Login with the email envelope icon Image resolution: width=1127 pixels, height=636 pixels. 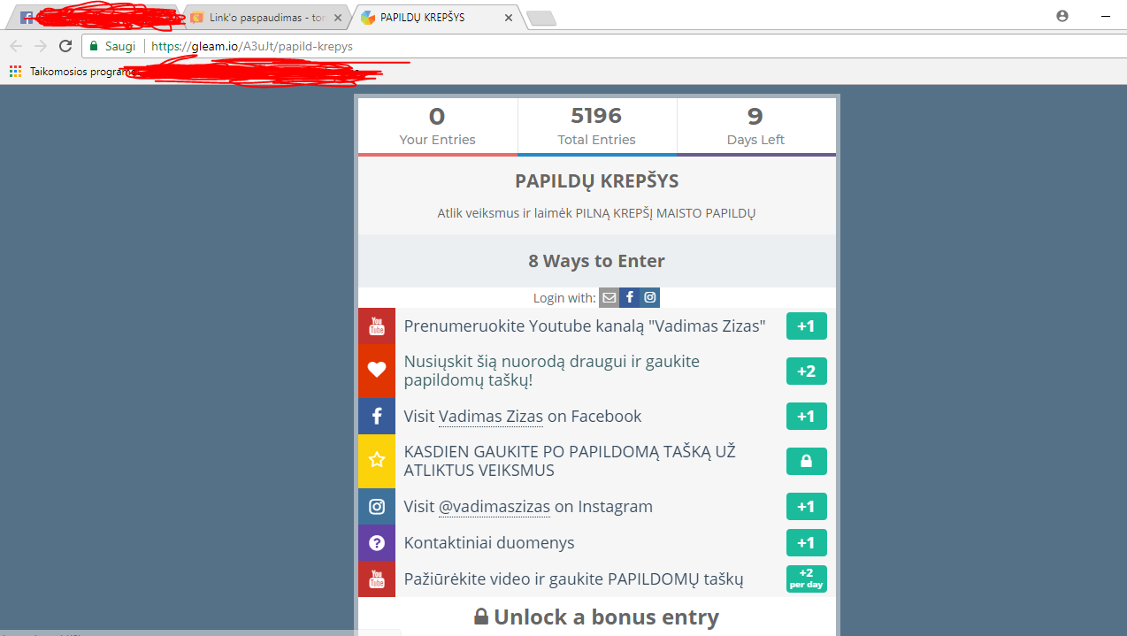[609, 298]
